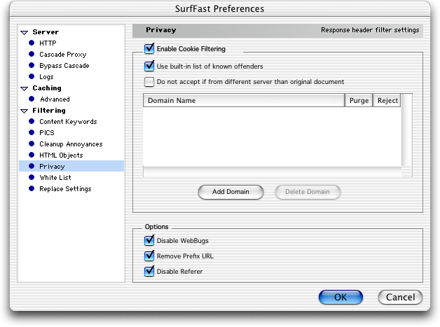Image resolution: width=440 pixels, height=327 pixels.
Task: Click the Privacy panel title
Action: tap(161, 30)
